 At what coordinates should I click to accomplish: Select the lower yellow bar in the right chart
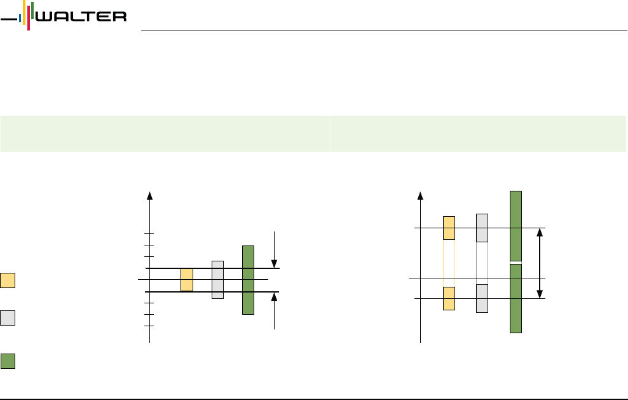(x=449, y=298)
